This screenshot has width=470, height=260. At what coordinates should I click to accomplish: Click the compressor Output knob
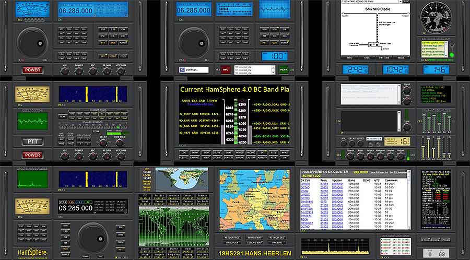(x=401, y=156)
